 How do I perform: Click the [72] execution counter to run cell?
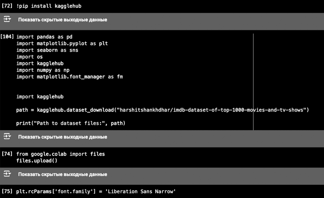point(7,6)
